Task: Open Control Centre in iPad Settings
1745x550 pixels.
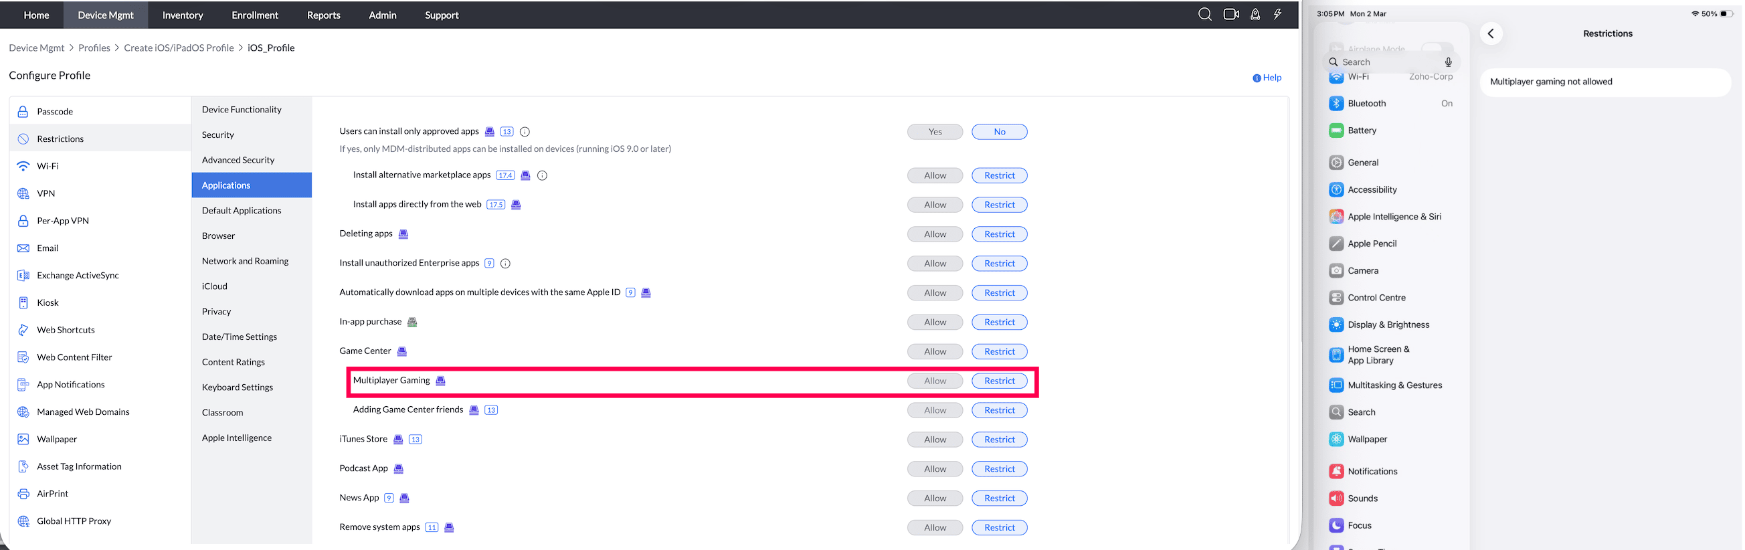Action: point(1391,298)
